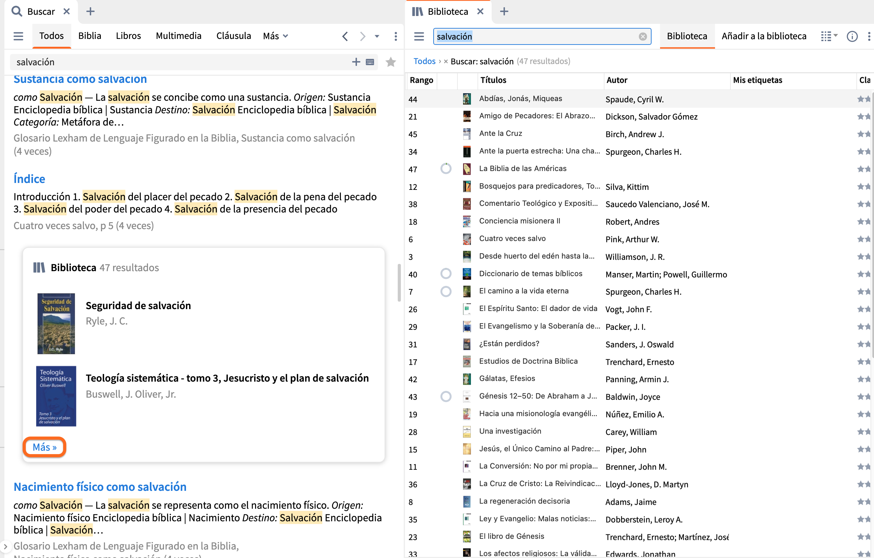Click the Más » link in Biblioteca card
Screen dimensions: 874x558
pos(44,447)
